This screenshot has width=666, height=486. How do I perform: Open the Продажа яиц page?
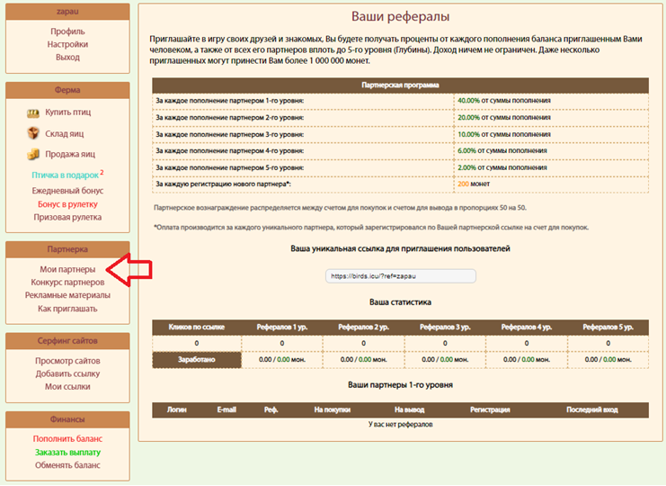(x=70, y=154)
